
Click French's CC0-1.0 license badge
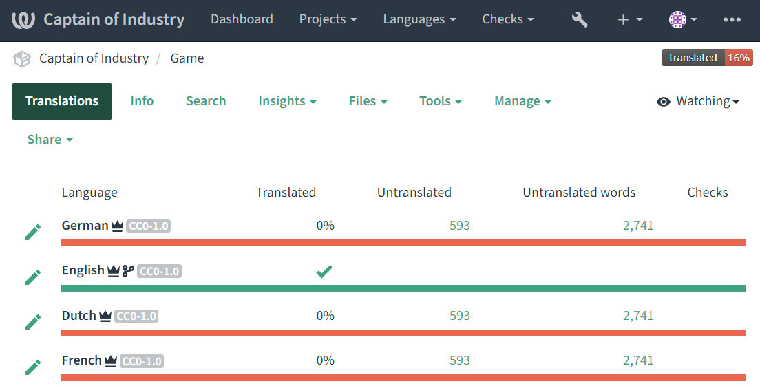click(x=142, y=361)
